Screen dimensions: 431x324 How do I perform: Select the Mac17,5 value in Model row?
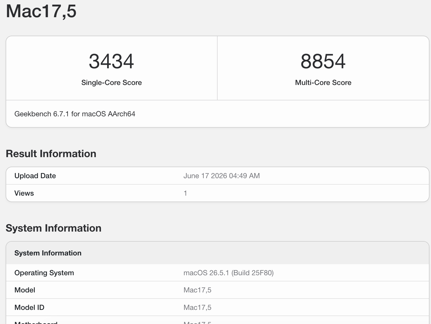(197, 290)
